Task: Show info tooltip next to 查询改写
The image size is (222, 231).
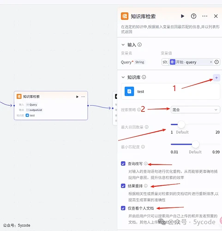Action: (146, 164)
